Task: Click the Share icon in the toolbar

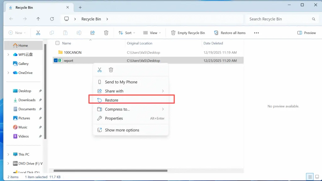Action: tap(92, 33)
